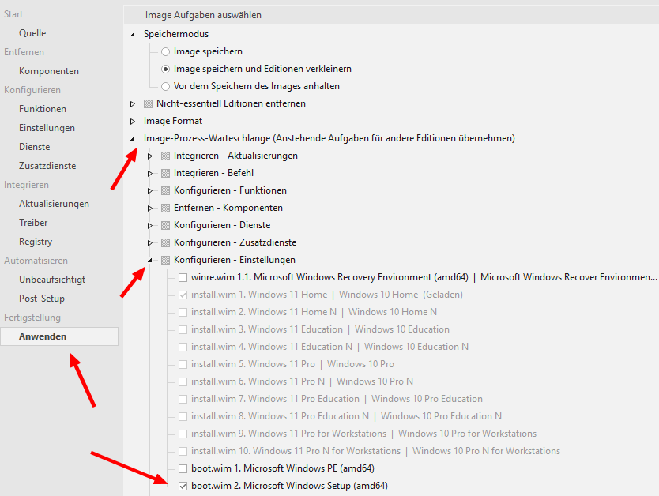Click 'Start' sidebar section heading
The image size is (659, 496).
click(13, 14)
